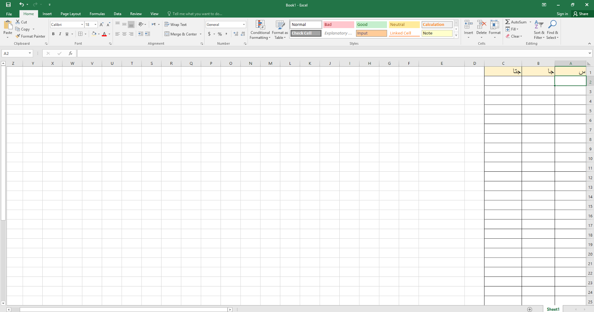Image resolution: width=594 pixels, height=312 pixels.
Task: Apply the red font color swatch
Action: (104, 34)
